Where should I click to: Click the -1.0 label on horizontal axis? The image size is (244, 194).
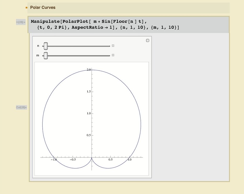coord(54,159)
